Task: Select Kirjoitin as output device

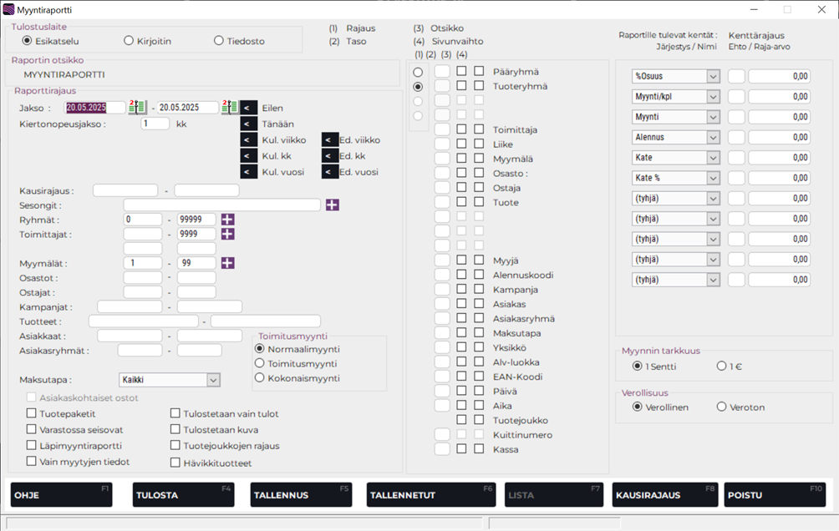Action: 129,41
